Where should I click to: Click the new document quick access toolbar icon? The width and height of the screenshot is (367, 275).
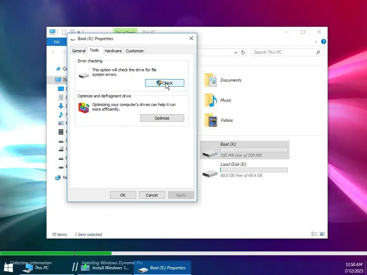[x=64, y=32]
